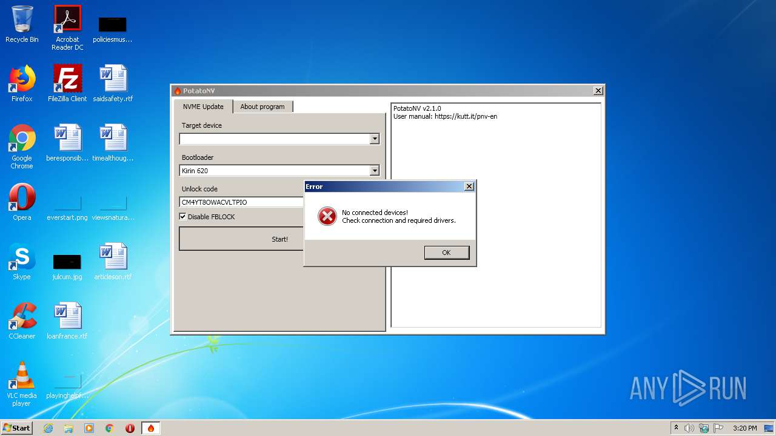
Task: Open FileZilla Client desktop icon
Action: click(67, 84)
